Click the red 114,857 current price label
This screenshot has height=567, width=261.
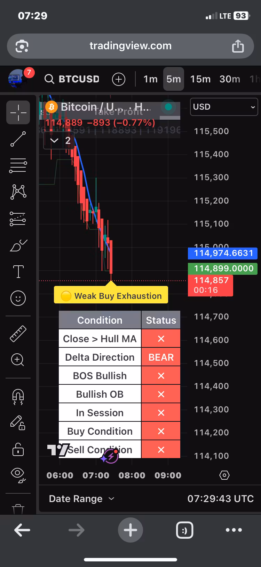click(211, 285)
